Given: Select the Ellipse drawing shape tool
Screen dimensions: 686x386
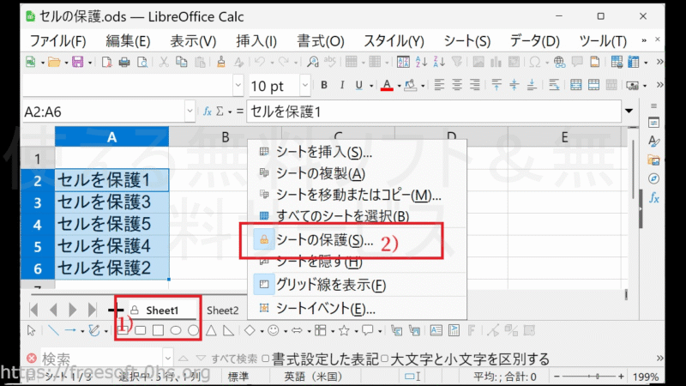Looking at the screenshot, I should pyautogui.click(x=176, y=330).
